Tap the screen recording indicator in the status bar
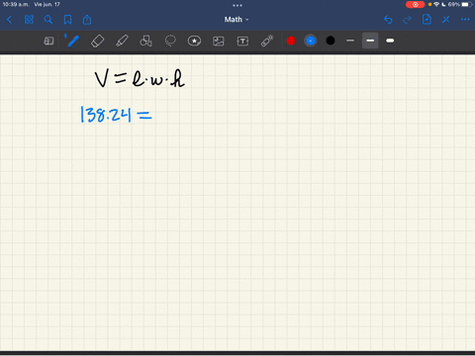 click(415, 5)
